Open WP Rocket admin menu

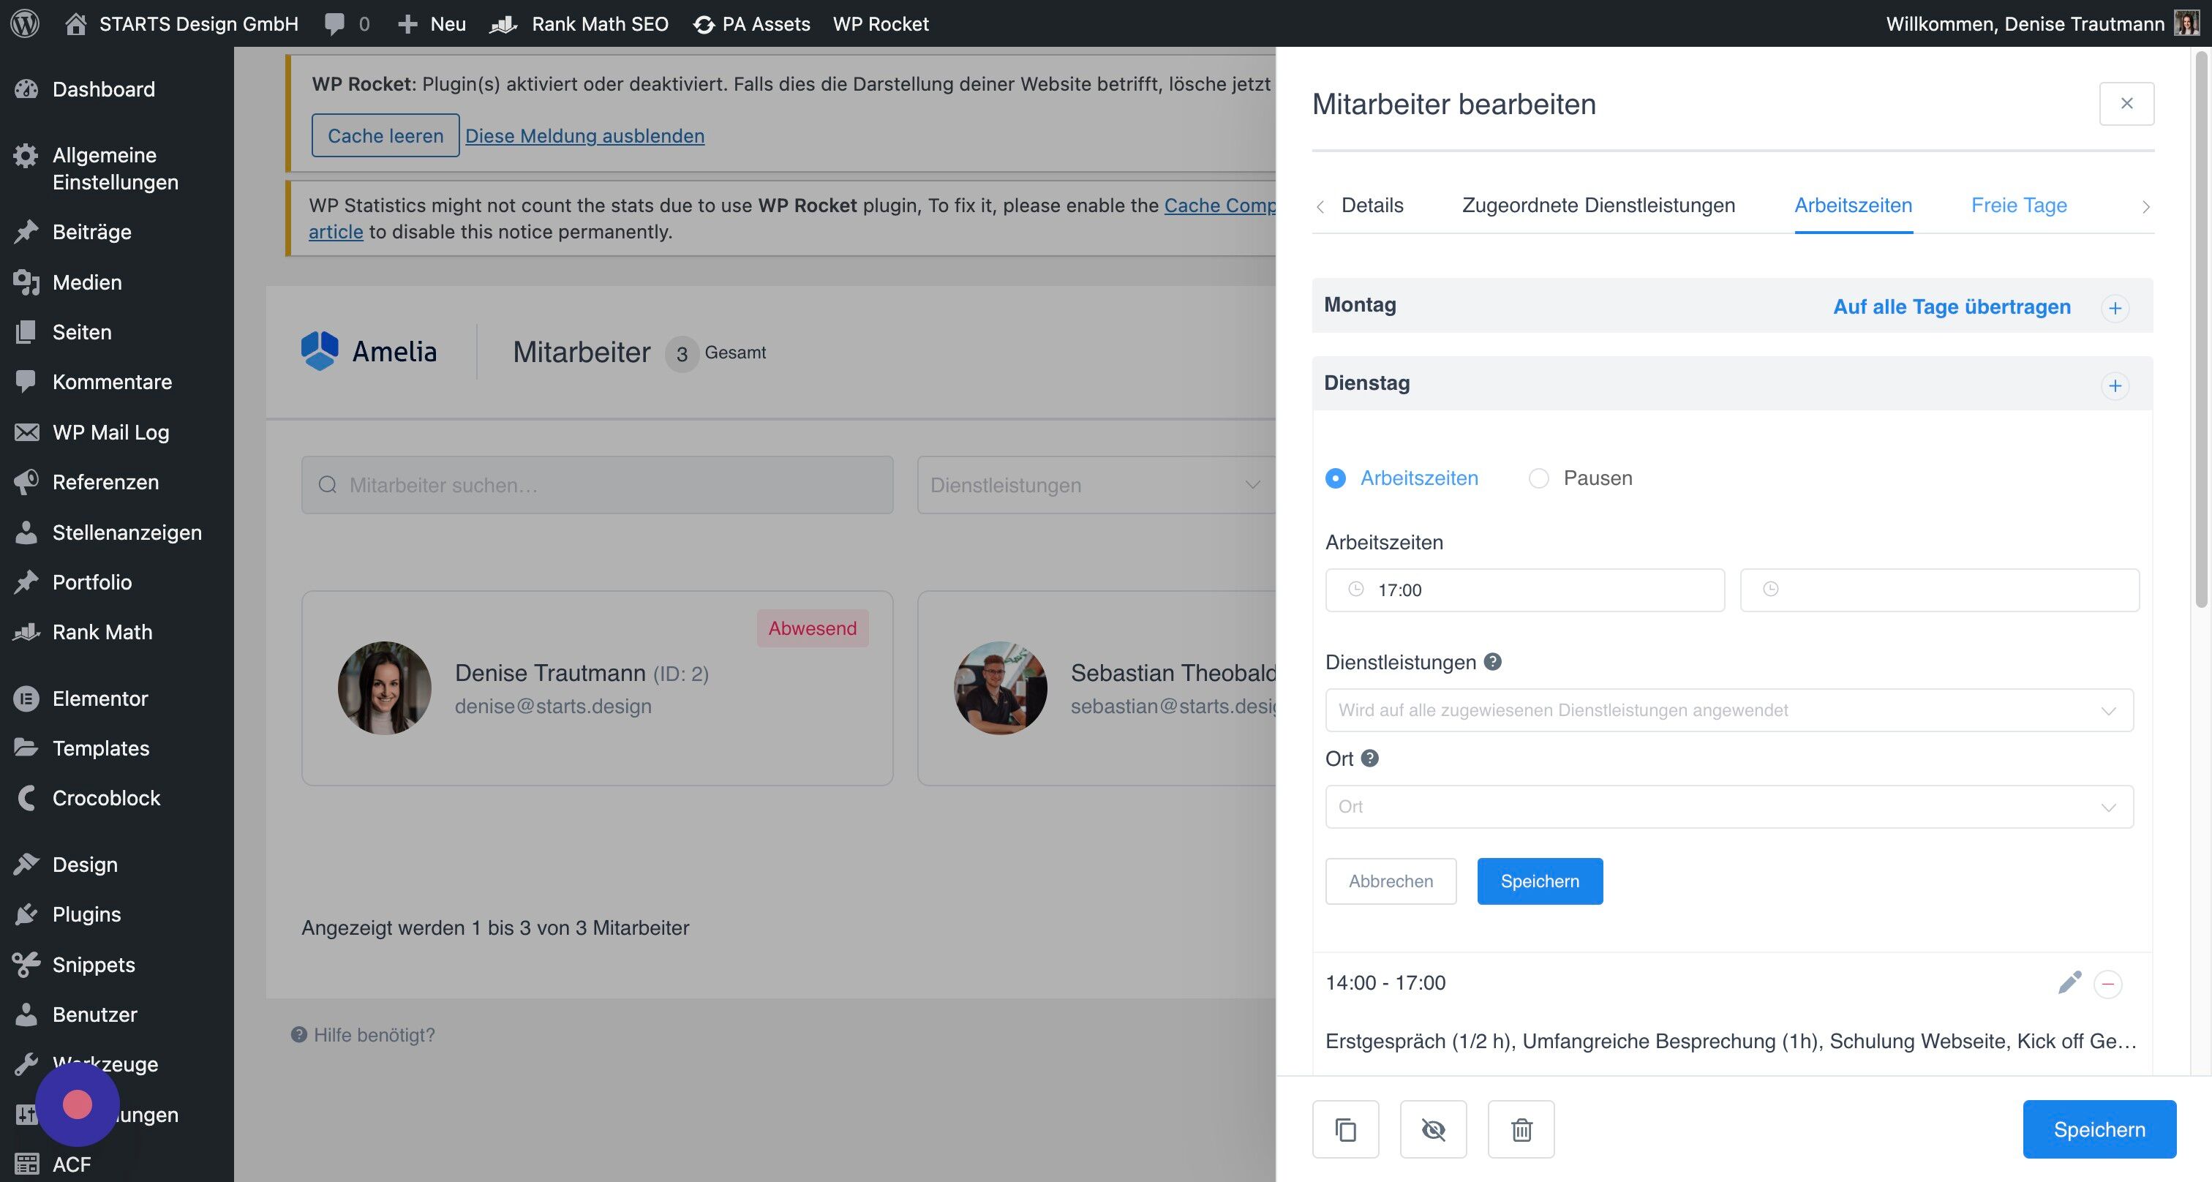pos(881,23)
